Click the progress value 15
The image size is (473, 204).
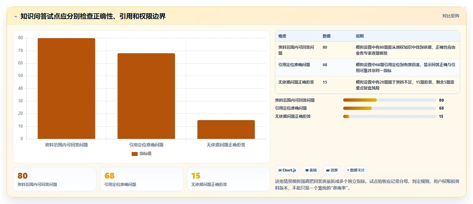[441, 116]
